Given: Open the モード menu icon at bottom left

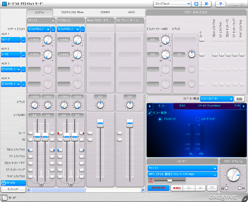Looking at the screenshot, I should pyautogui.click(x=4, y=198).
